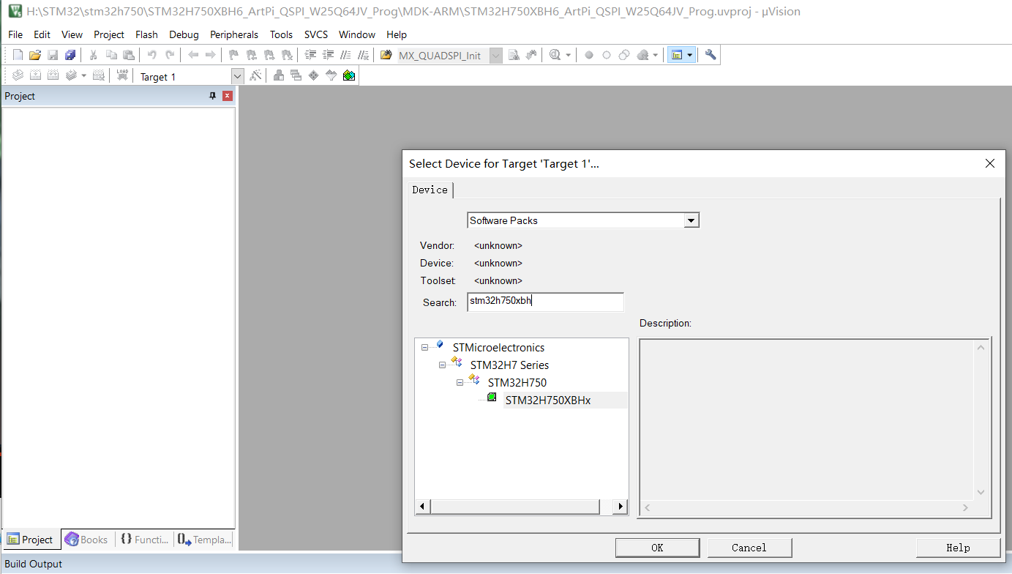Viewport: 1012px width, 574px height.
Task: Click the Undo arrow icon
Action: (x=151, y=55)
